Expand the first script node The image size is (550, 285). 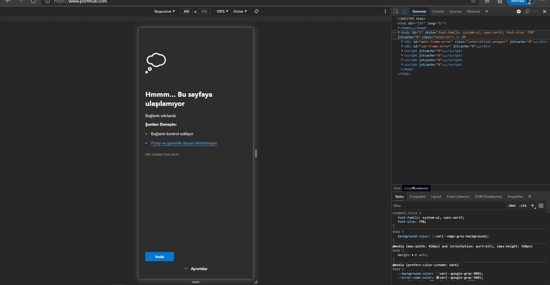point(402,51)
